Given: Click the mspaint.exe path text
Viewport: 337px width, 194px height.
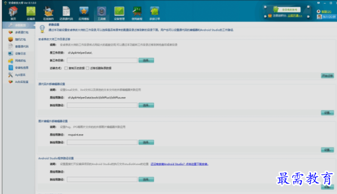Looking at the screenshot, I should coord(75,135).
